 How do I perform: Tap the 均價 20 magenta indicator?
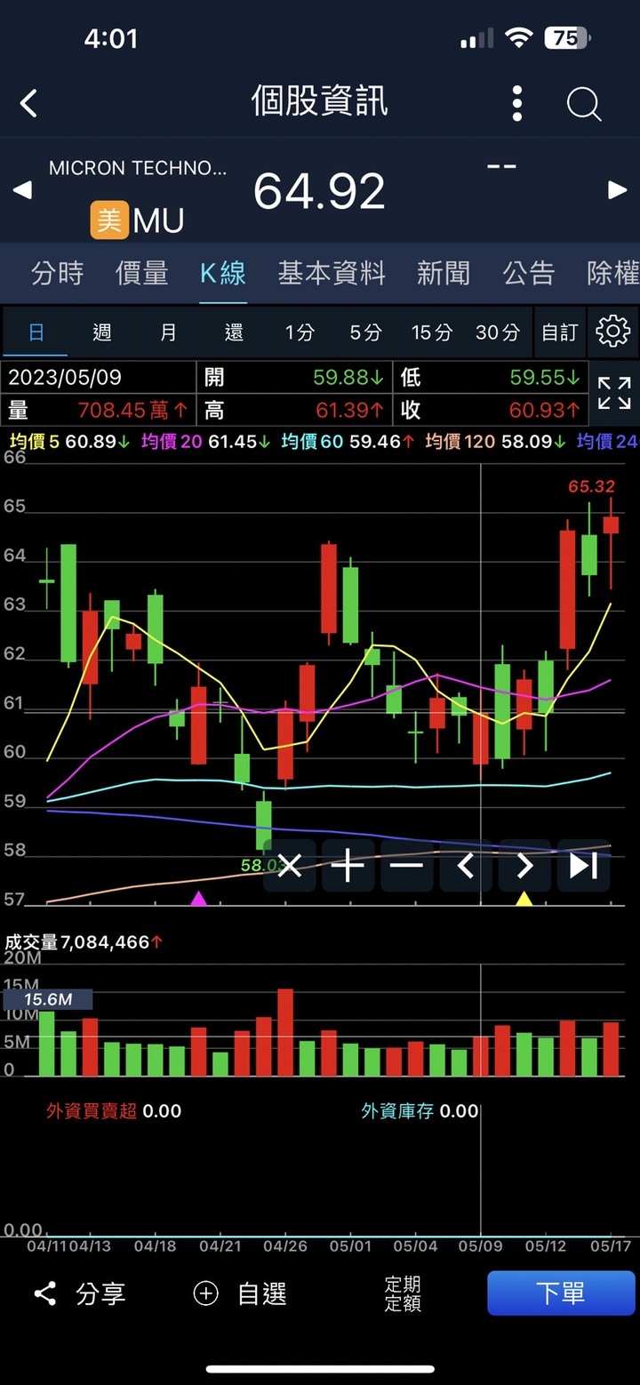click(206, 441)
